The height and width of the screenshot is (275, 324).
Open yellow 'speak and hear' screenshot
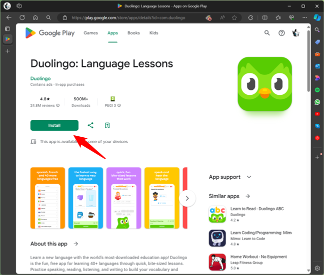point(162,198)
